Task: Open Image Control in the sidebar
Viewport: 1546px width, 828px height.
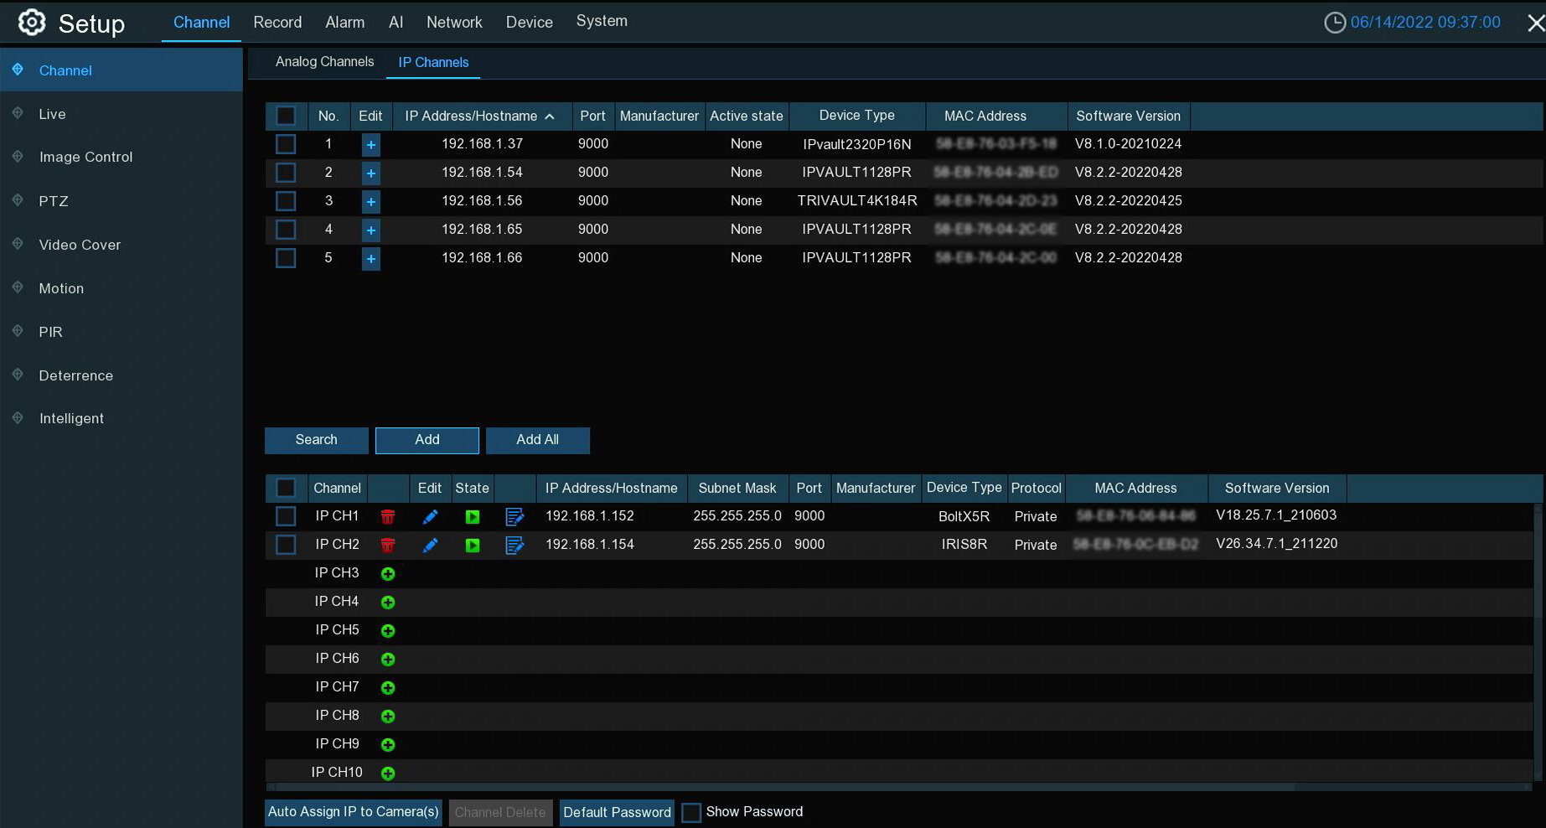Action: [122, 157]
